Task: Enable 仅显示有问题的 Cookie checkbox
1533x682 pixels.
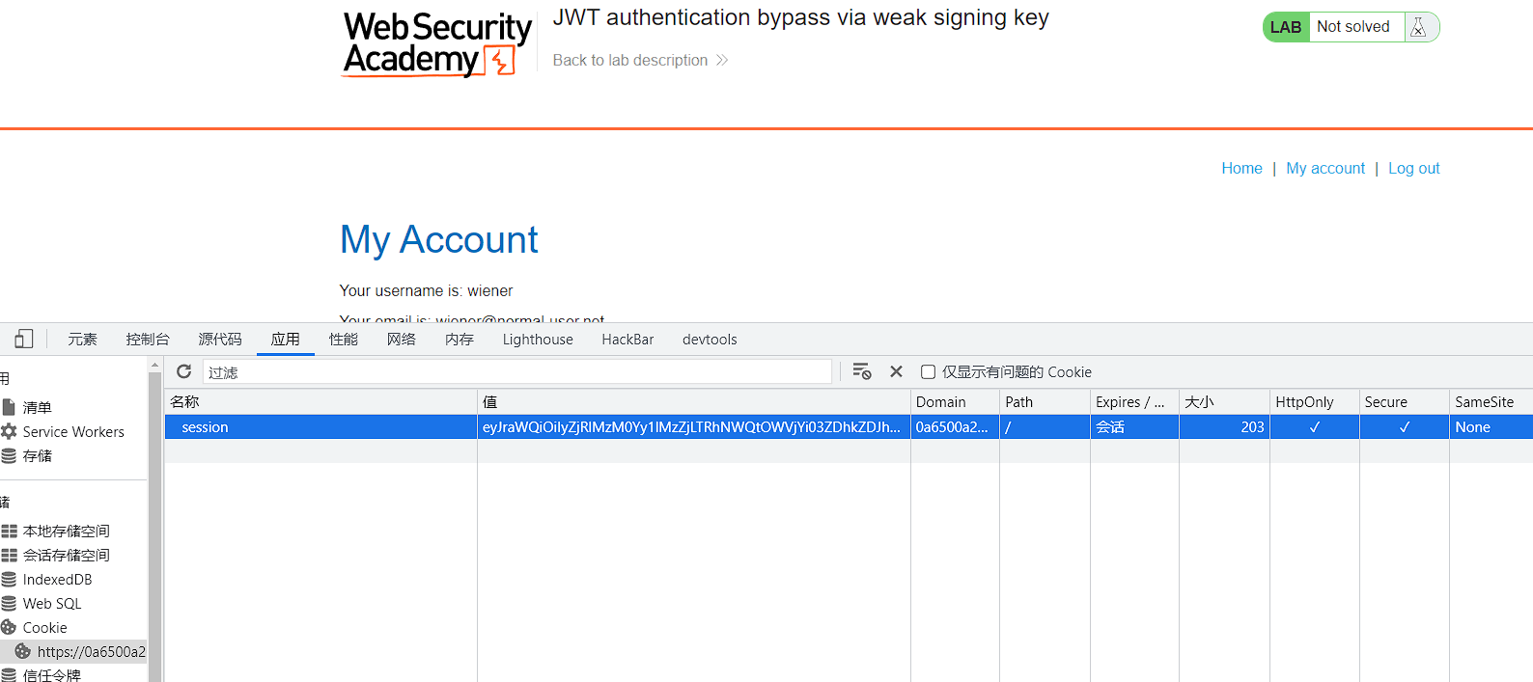Action: [928, 371]
